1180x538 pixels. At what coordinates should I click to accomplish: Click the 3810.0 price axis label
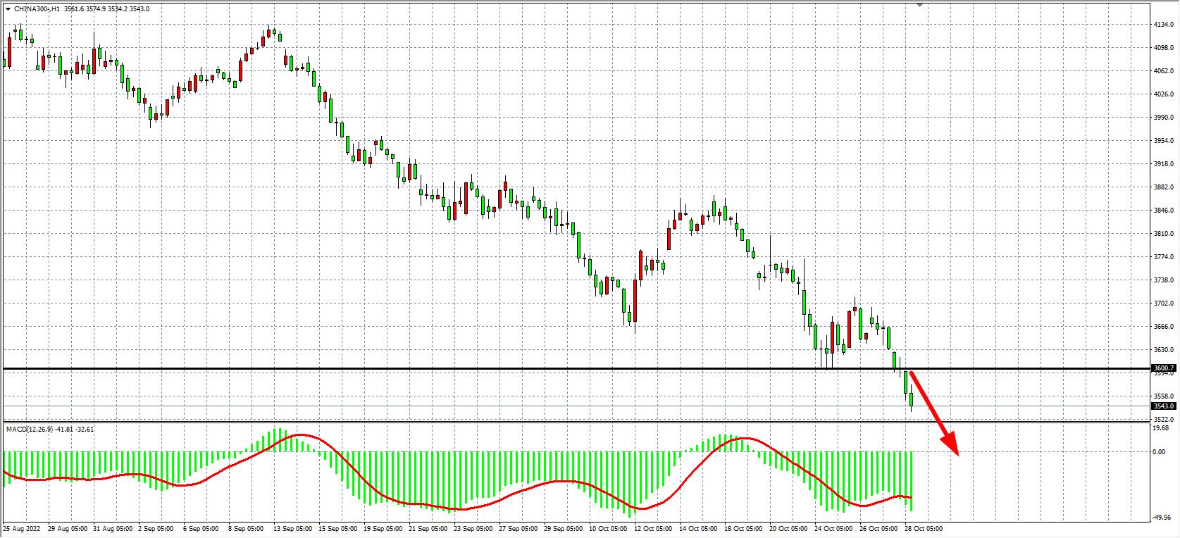pyautogui.click(x=1163, y=233)
